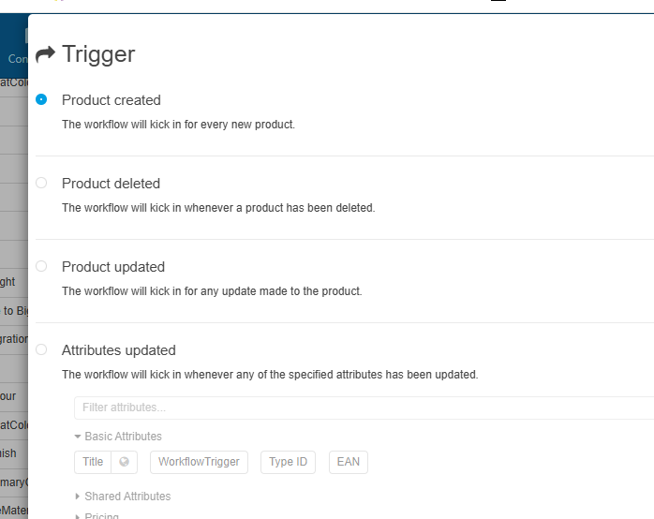
Task: Click the Shared Attributes heading text
Action: coord(127,497)
